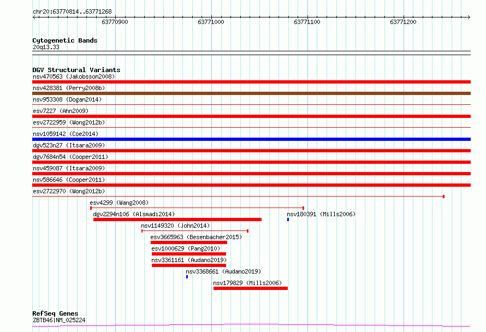The width and height of the screenshot is (486, 332).
Task: Select the blue nsv1059142 variant bar
Action: coord(251,139)
